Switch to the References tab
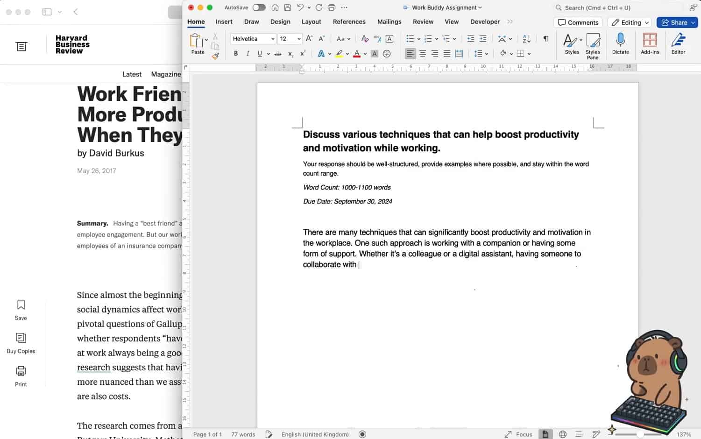This screenshot has height=439, width=701. [x=349, y=21]
